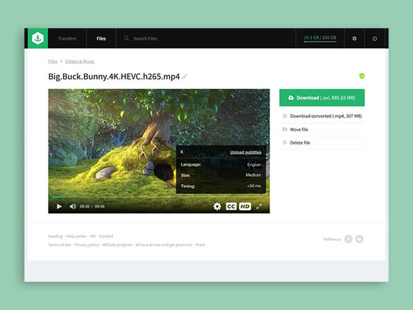The image size is (413, 310).
Task: Click pencil icon to rename file
Action: pyautogui.click(x=184, y=76)
